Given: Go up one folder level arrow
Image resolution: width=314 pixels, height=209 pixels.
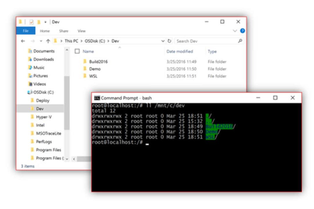Looking at the screenshot, I should tap(48, 41).
